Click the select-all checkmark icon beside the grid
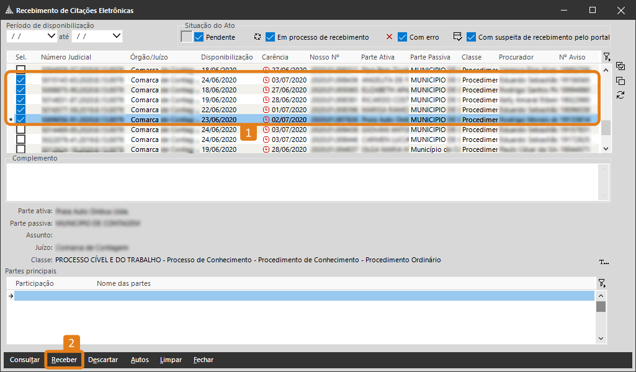This screenshot has height=372, width=636. click(620, 67)
